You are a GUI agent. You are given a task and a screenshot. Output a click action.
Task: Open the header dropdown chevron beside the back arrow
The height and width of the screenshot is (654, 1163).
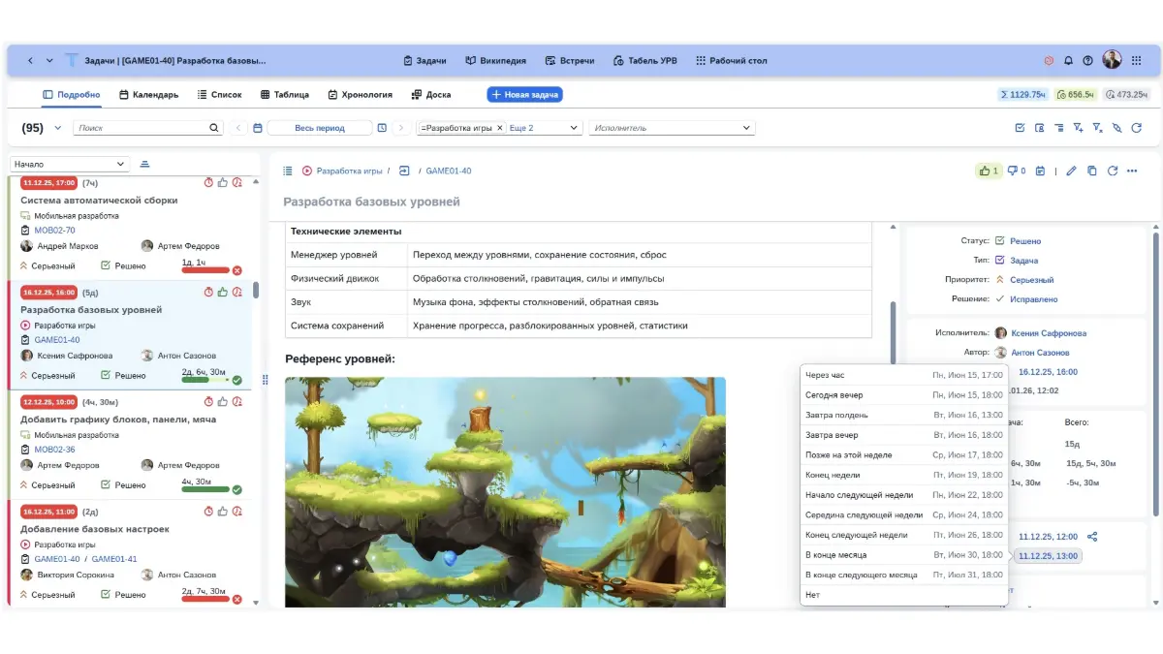[49, 60]
